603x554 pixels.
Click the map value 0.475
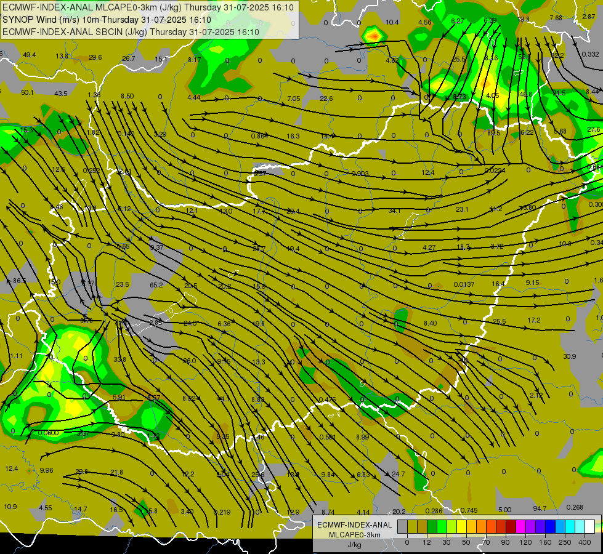(328, 399)
